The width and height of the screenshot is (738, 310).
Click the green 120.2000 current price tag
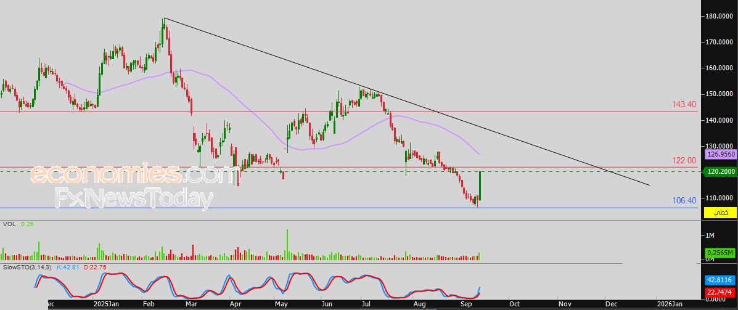point(720,172)
